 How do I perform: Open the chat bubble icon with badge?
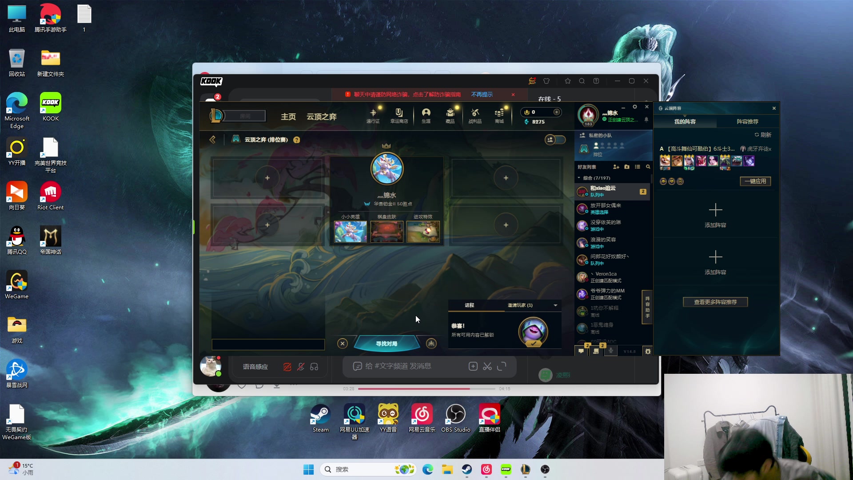[x=581, y=351]
